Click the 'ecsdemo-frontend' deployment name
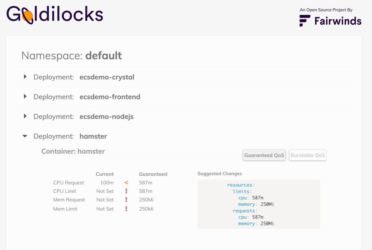 (x=110, y=97)
